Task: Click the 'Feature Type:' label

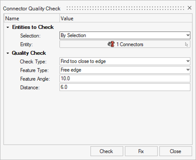Action: pyautogui.click(x=35, y=70)
